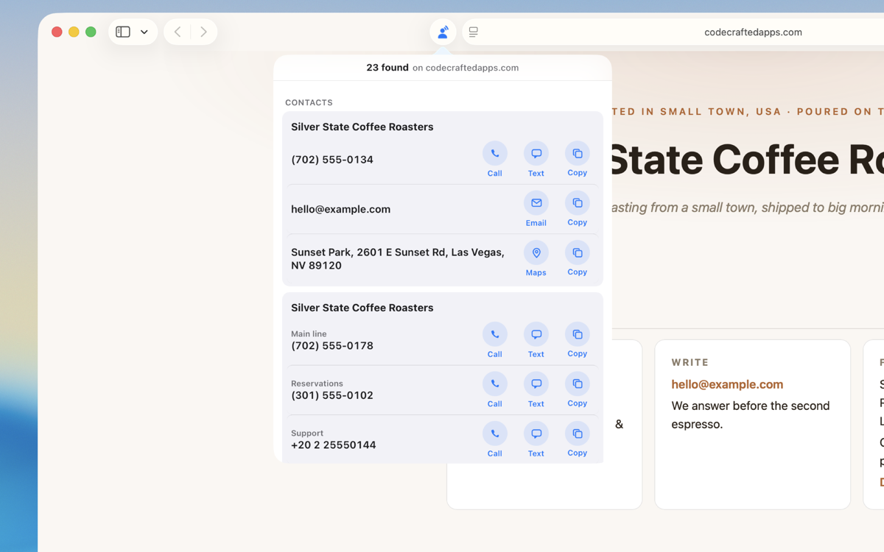Copy the Sunset Park address
The height and width of the screenshot is (552, 884).
578,259
